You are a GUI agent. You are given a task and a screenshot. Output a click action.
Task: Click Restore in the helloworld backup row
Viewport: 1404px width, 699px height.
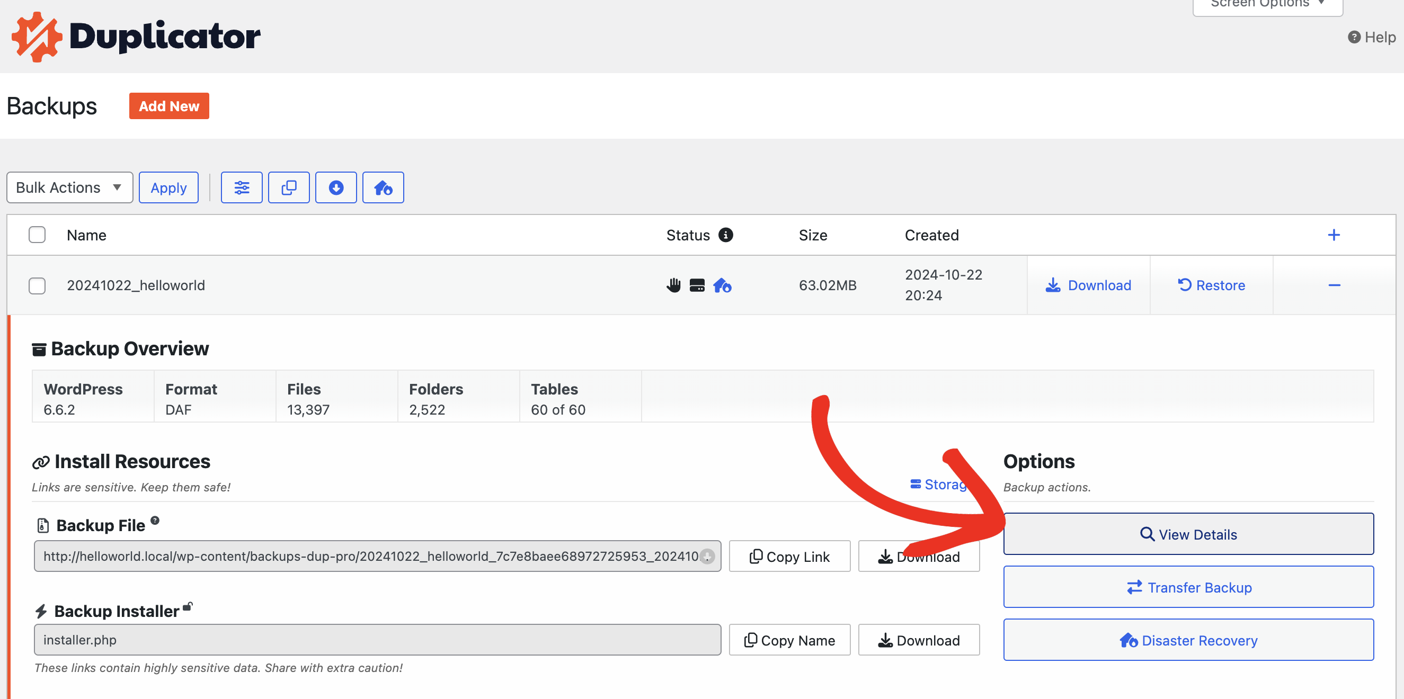(x=1211, y=285)
